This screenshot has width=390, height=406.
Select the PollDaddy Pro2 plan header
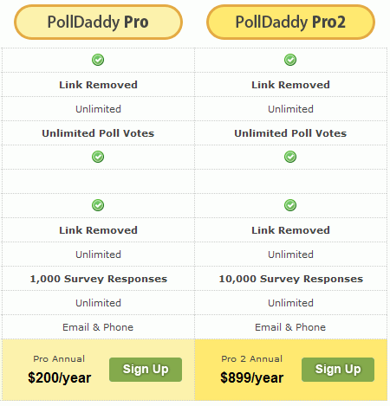[290, 22]
